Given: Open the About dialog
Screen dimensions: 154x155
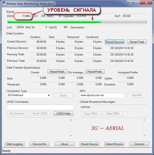Looking at the screenshot, I should click(65, 144).
